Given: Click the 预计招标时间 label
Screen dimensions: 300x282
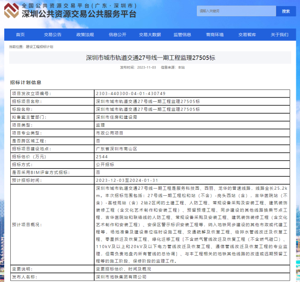Looking at the screenshot, I should click(27, 180).
